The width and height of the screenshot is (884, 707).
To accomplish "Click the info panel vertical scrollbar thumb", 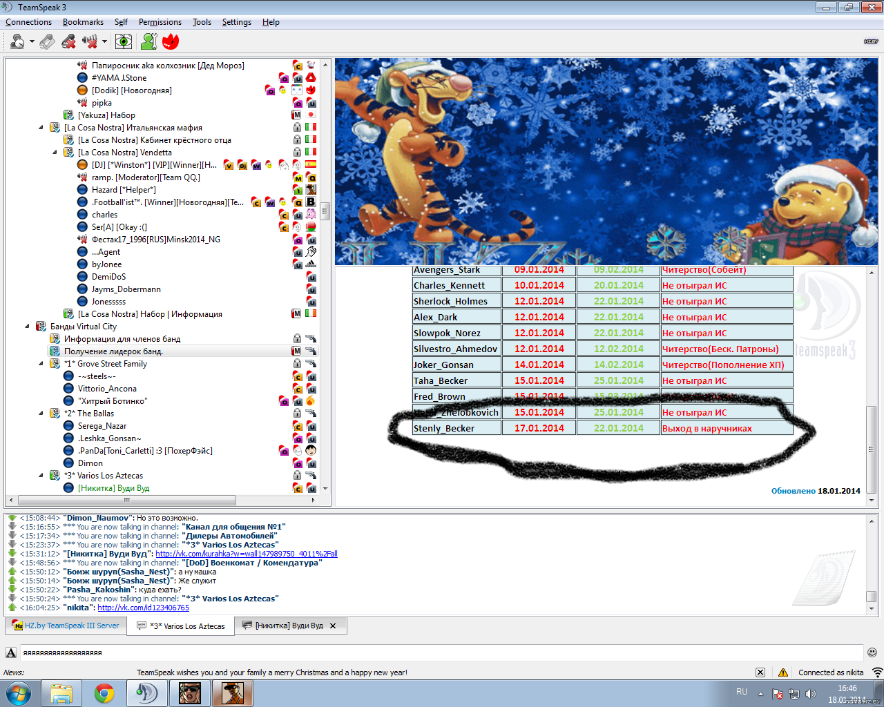I will pos(872,449).
